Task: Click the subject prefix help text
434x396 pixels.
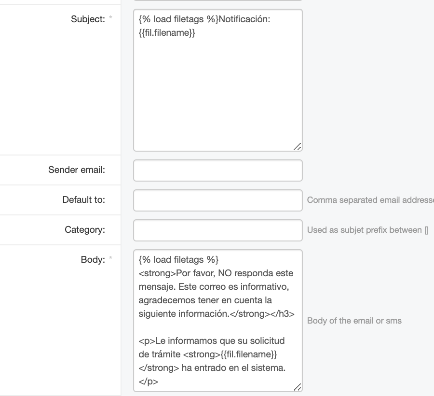Action: [369, 230]
